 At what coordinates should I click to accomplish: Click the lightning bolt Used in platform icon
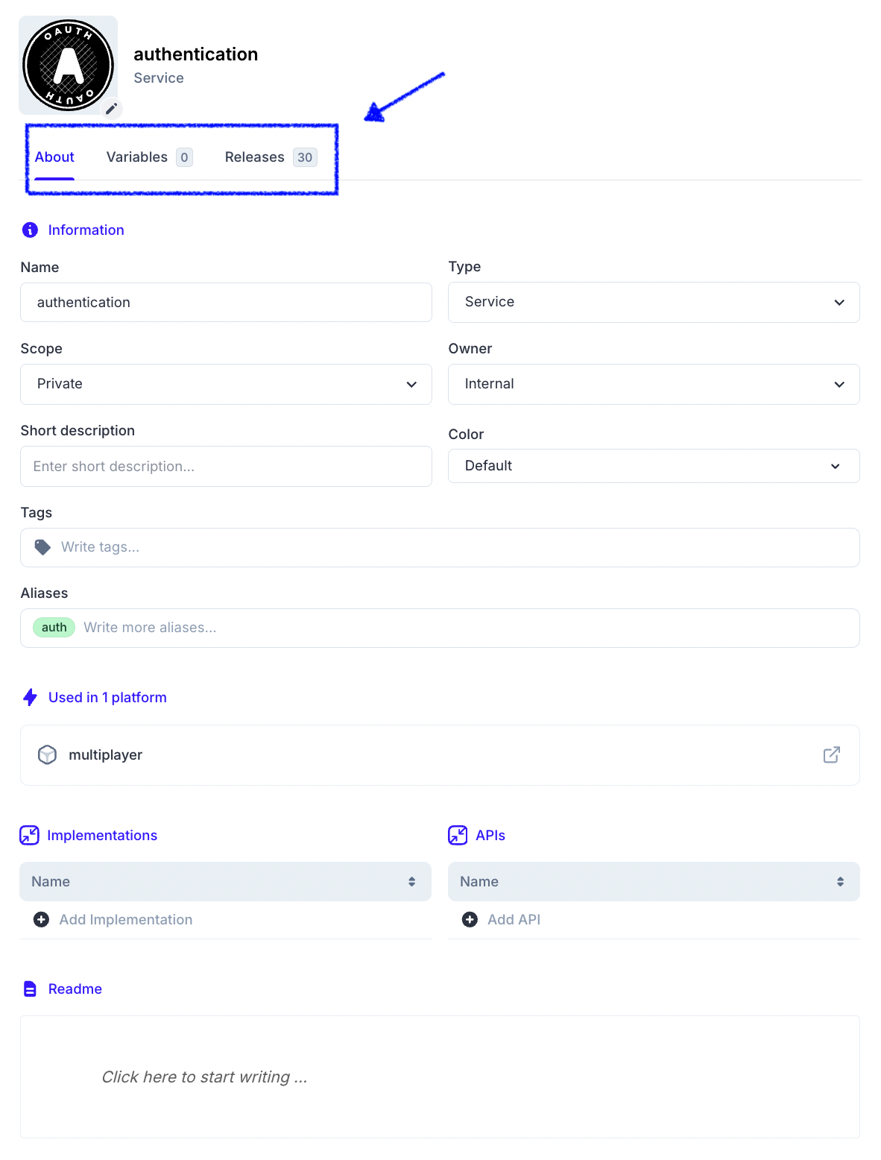[x=30, y=698]
